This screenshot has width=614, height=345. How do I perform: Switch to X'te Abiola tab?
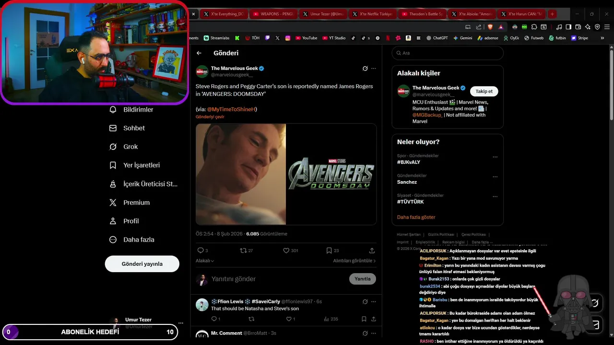(x=471, y=14)
